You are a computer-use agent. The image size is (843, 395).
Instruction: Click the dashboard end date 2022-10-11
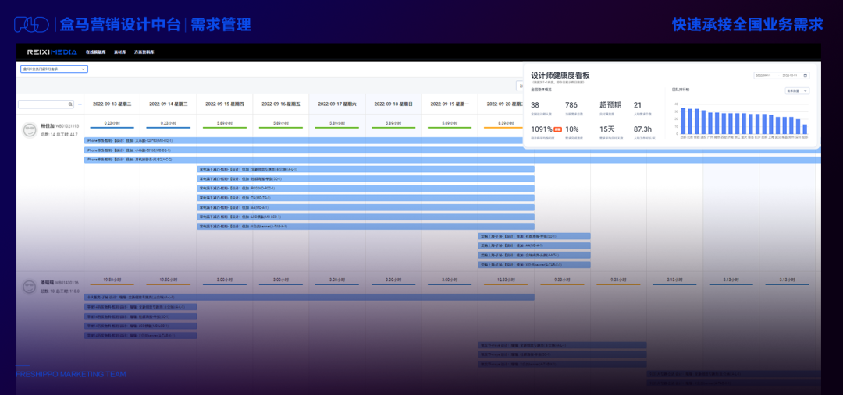[791, 76]
